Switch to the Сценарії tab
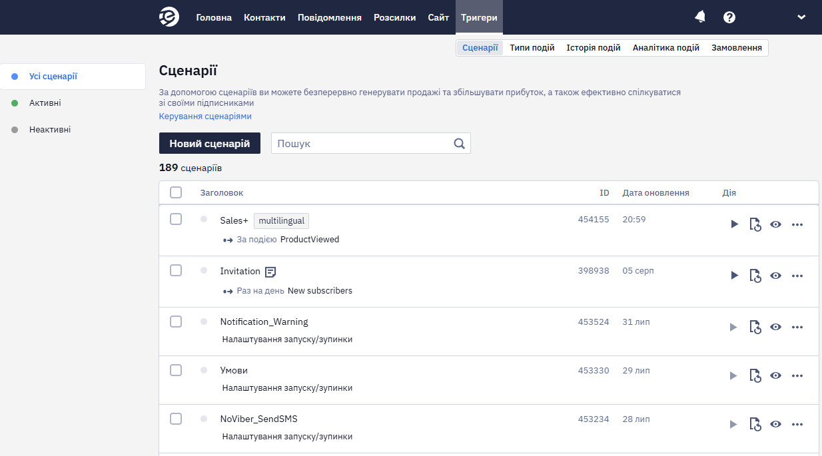The width and height of the screenshot is (822, 456). click(480, 48)
